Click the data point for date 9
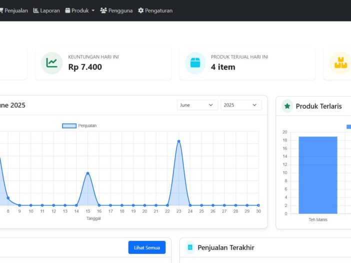 point(19,205)
